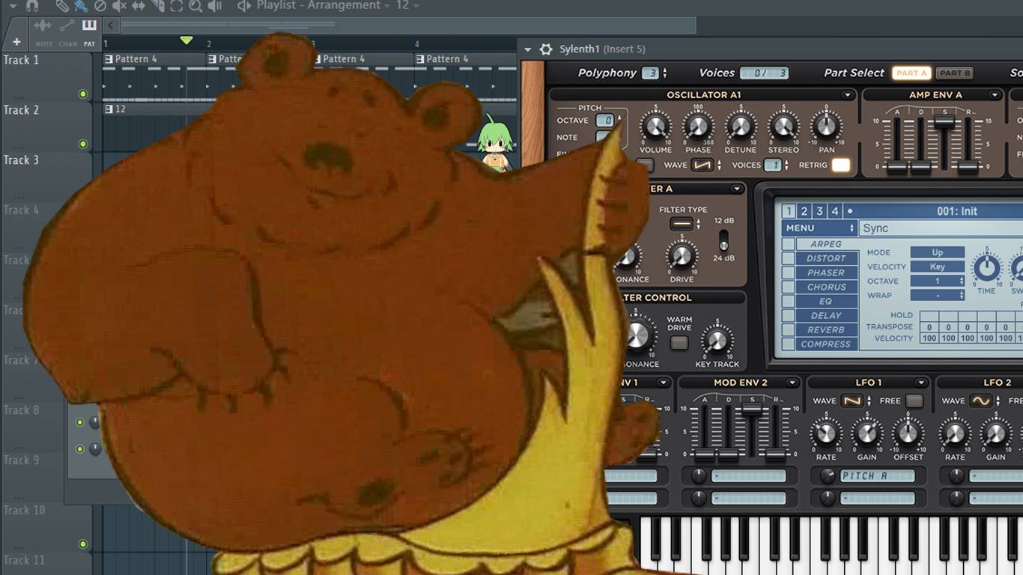Click the KEY TRACK knob
The width and height of the screenshot is (1023, 575).
[x=716, y=341]
